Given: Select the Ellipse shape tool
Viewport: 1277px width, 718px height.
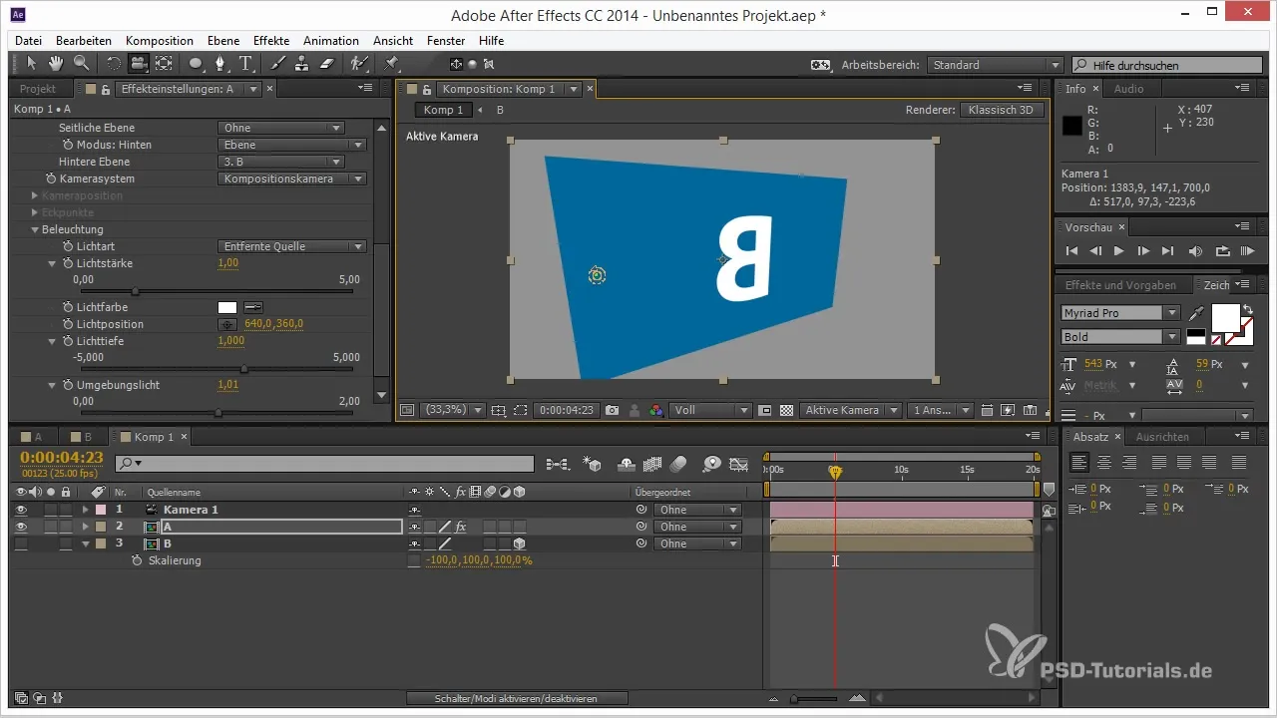Looking at the screenshot, I should (x=197, y=64).
